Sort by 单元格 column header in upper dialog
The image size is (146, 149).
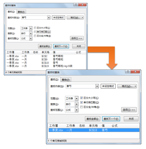46,52
